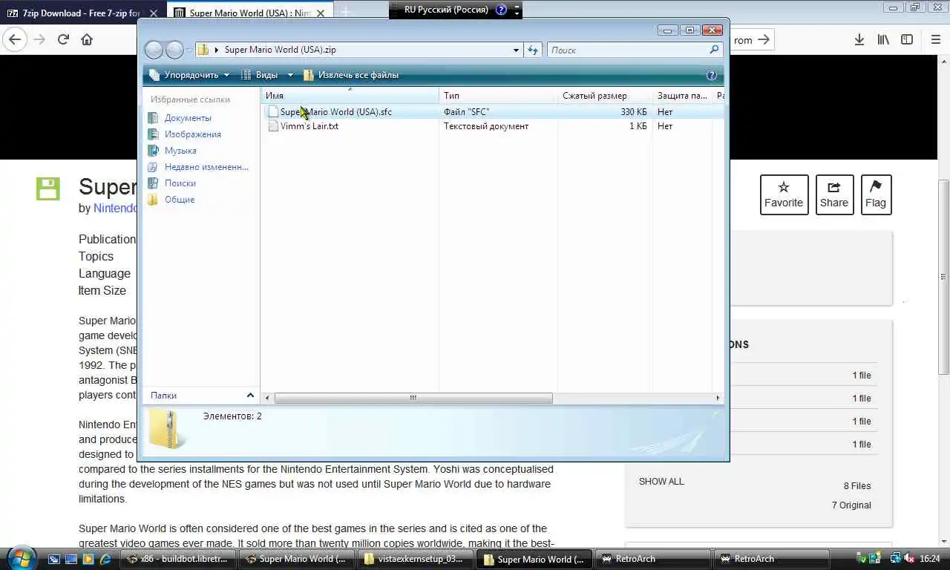
Task: Collapse the Папки folders pane chevron
Action: [250, 396]
